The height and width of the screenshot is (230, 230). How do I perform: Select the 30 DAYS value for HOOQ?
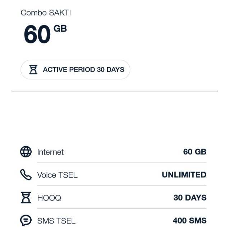190,198
